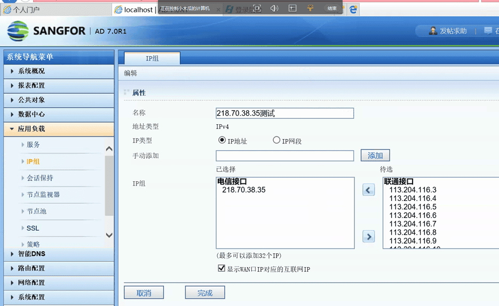Open 节点池 submenu item
This screenshot has width=499, height=306.
[x=37, y=211]
